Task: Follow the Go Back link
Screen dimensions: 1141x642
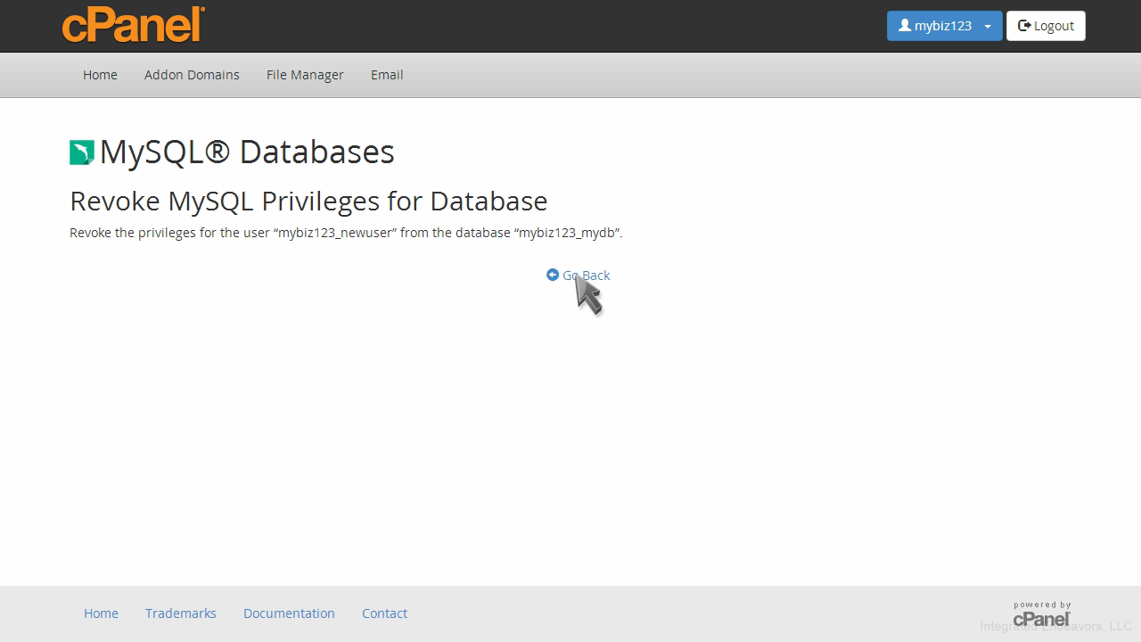Action: coord(587,276)
